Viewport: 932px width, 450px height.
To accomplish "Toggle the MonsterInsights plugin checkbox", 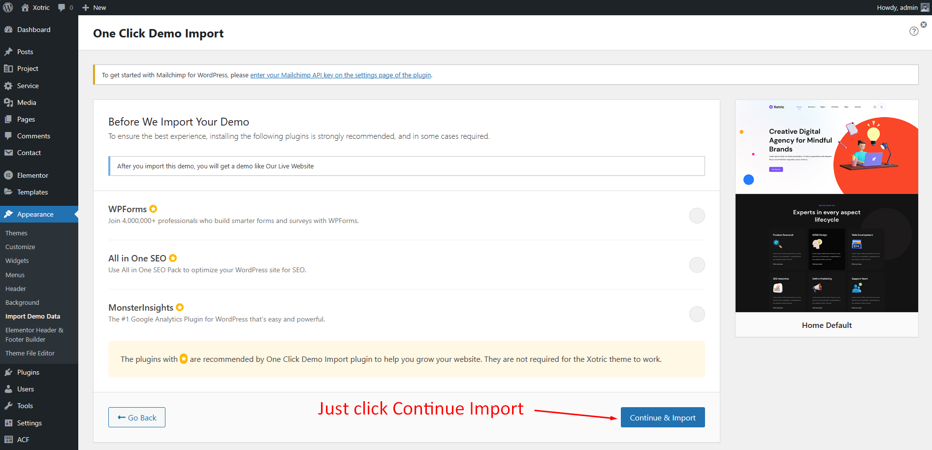I will [697, 314].
